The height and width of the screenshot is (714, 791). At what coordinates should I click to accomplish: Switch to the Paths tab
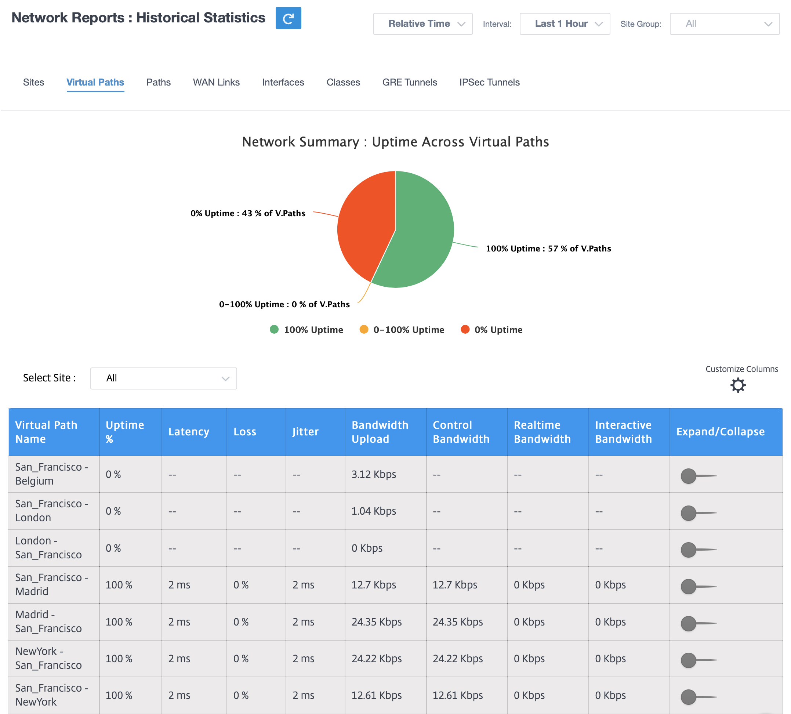(159, 82)
